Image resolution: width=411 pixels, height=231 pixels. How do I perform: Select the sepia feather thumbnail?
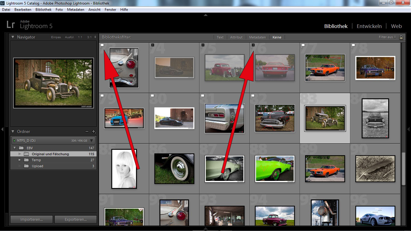coord(375,168)
